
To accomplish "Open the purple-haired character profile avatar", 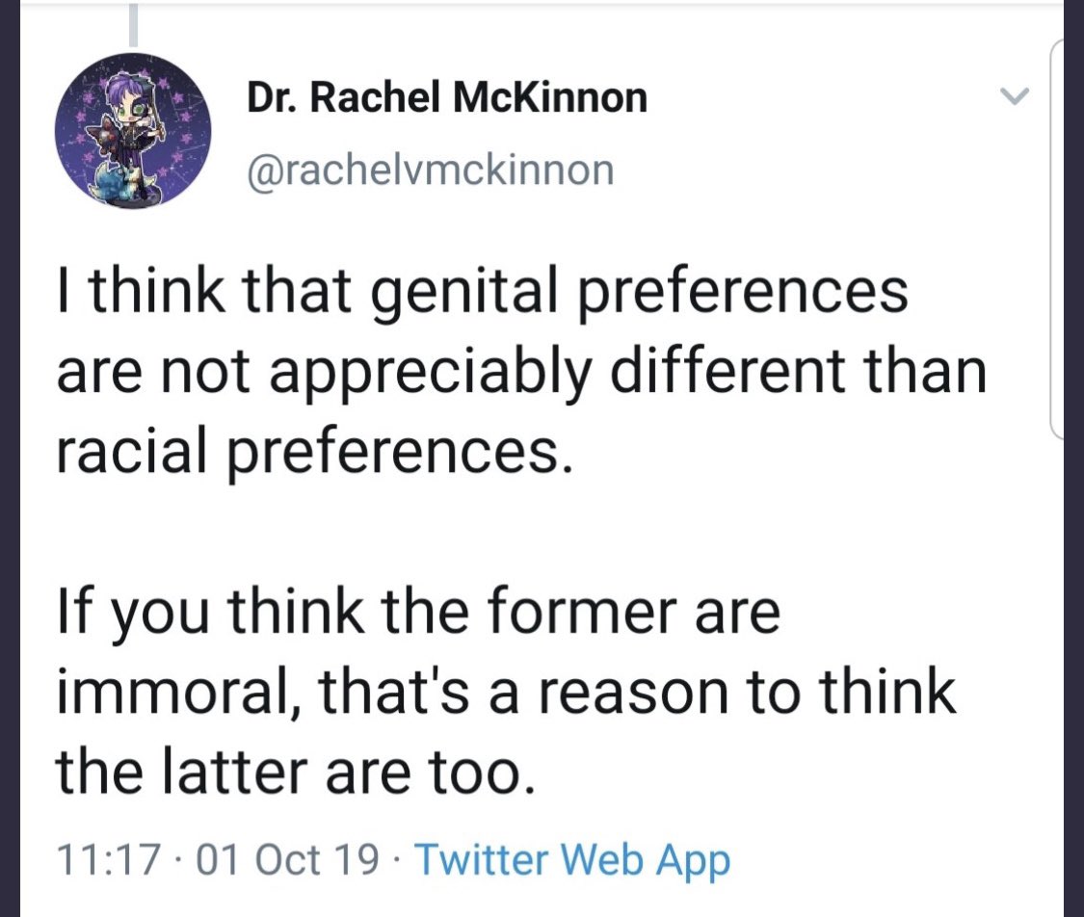I will [x=133, y=131].
